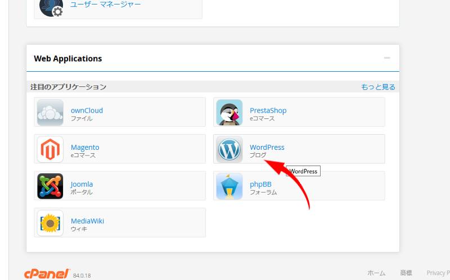This screenshot has height=280, width=450.
Task: Click eコマース under PrestaShop
Action: (262, 118)
